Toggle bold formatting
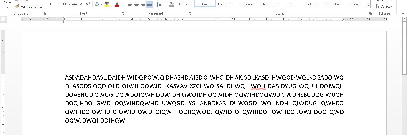Image resolution: width=407 pixels, height=135 pixels. 51,4
